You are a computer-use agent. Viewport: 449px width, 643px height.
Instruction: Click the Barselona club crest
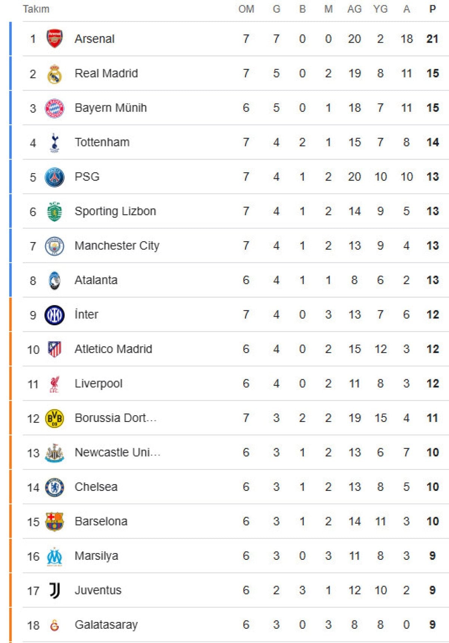click(54, 522)
